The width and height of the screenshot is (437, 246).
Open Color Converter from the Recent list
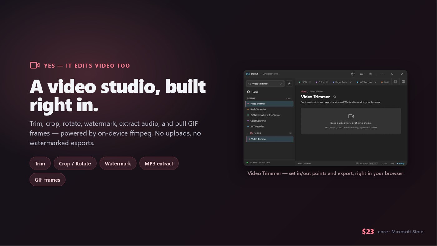[x=269, y=121]
